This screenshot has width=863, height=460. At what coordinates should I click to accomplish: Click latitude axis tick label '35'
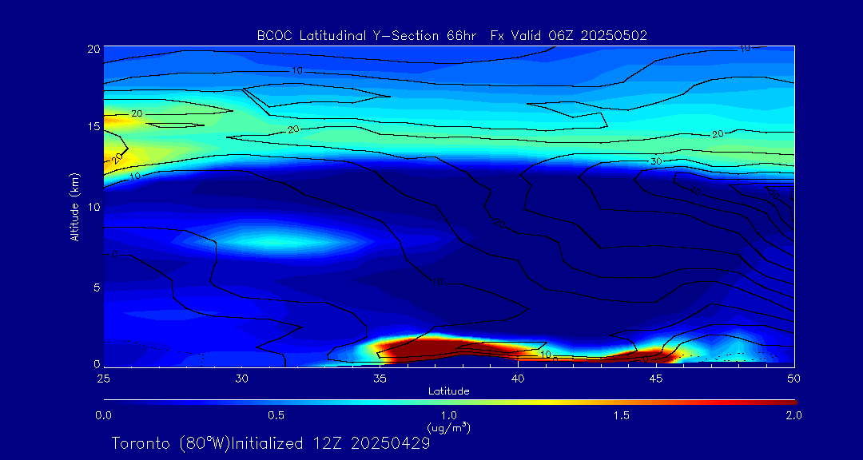coord(380,379)
